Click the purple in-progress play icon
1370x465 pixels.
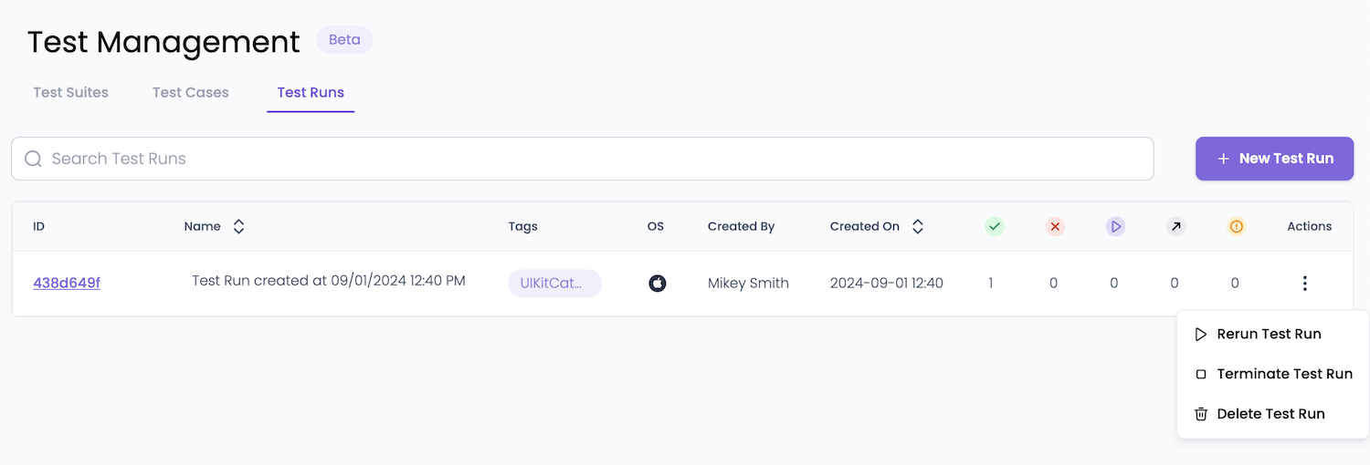[1115, 226]
